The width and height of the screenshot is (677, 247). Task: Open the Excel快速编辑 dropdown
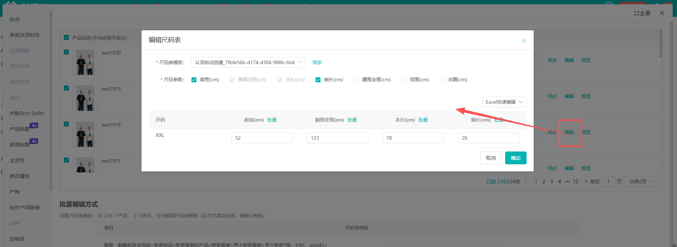(x=504, y=102)
